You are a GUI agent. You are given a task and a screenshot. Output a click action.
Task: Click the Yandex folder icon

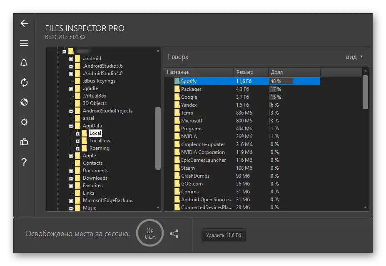point(177,105)
